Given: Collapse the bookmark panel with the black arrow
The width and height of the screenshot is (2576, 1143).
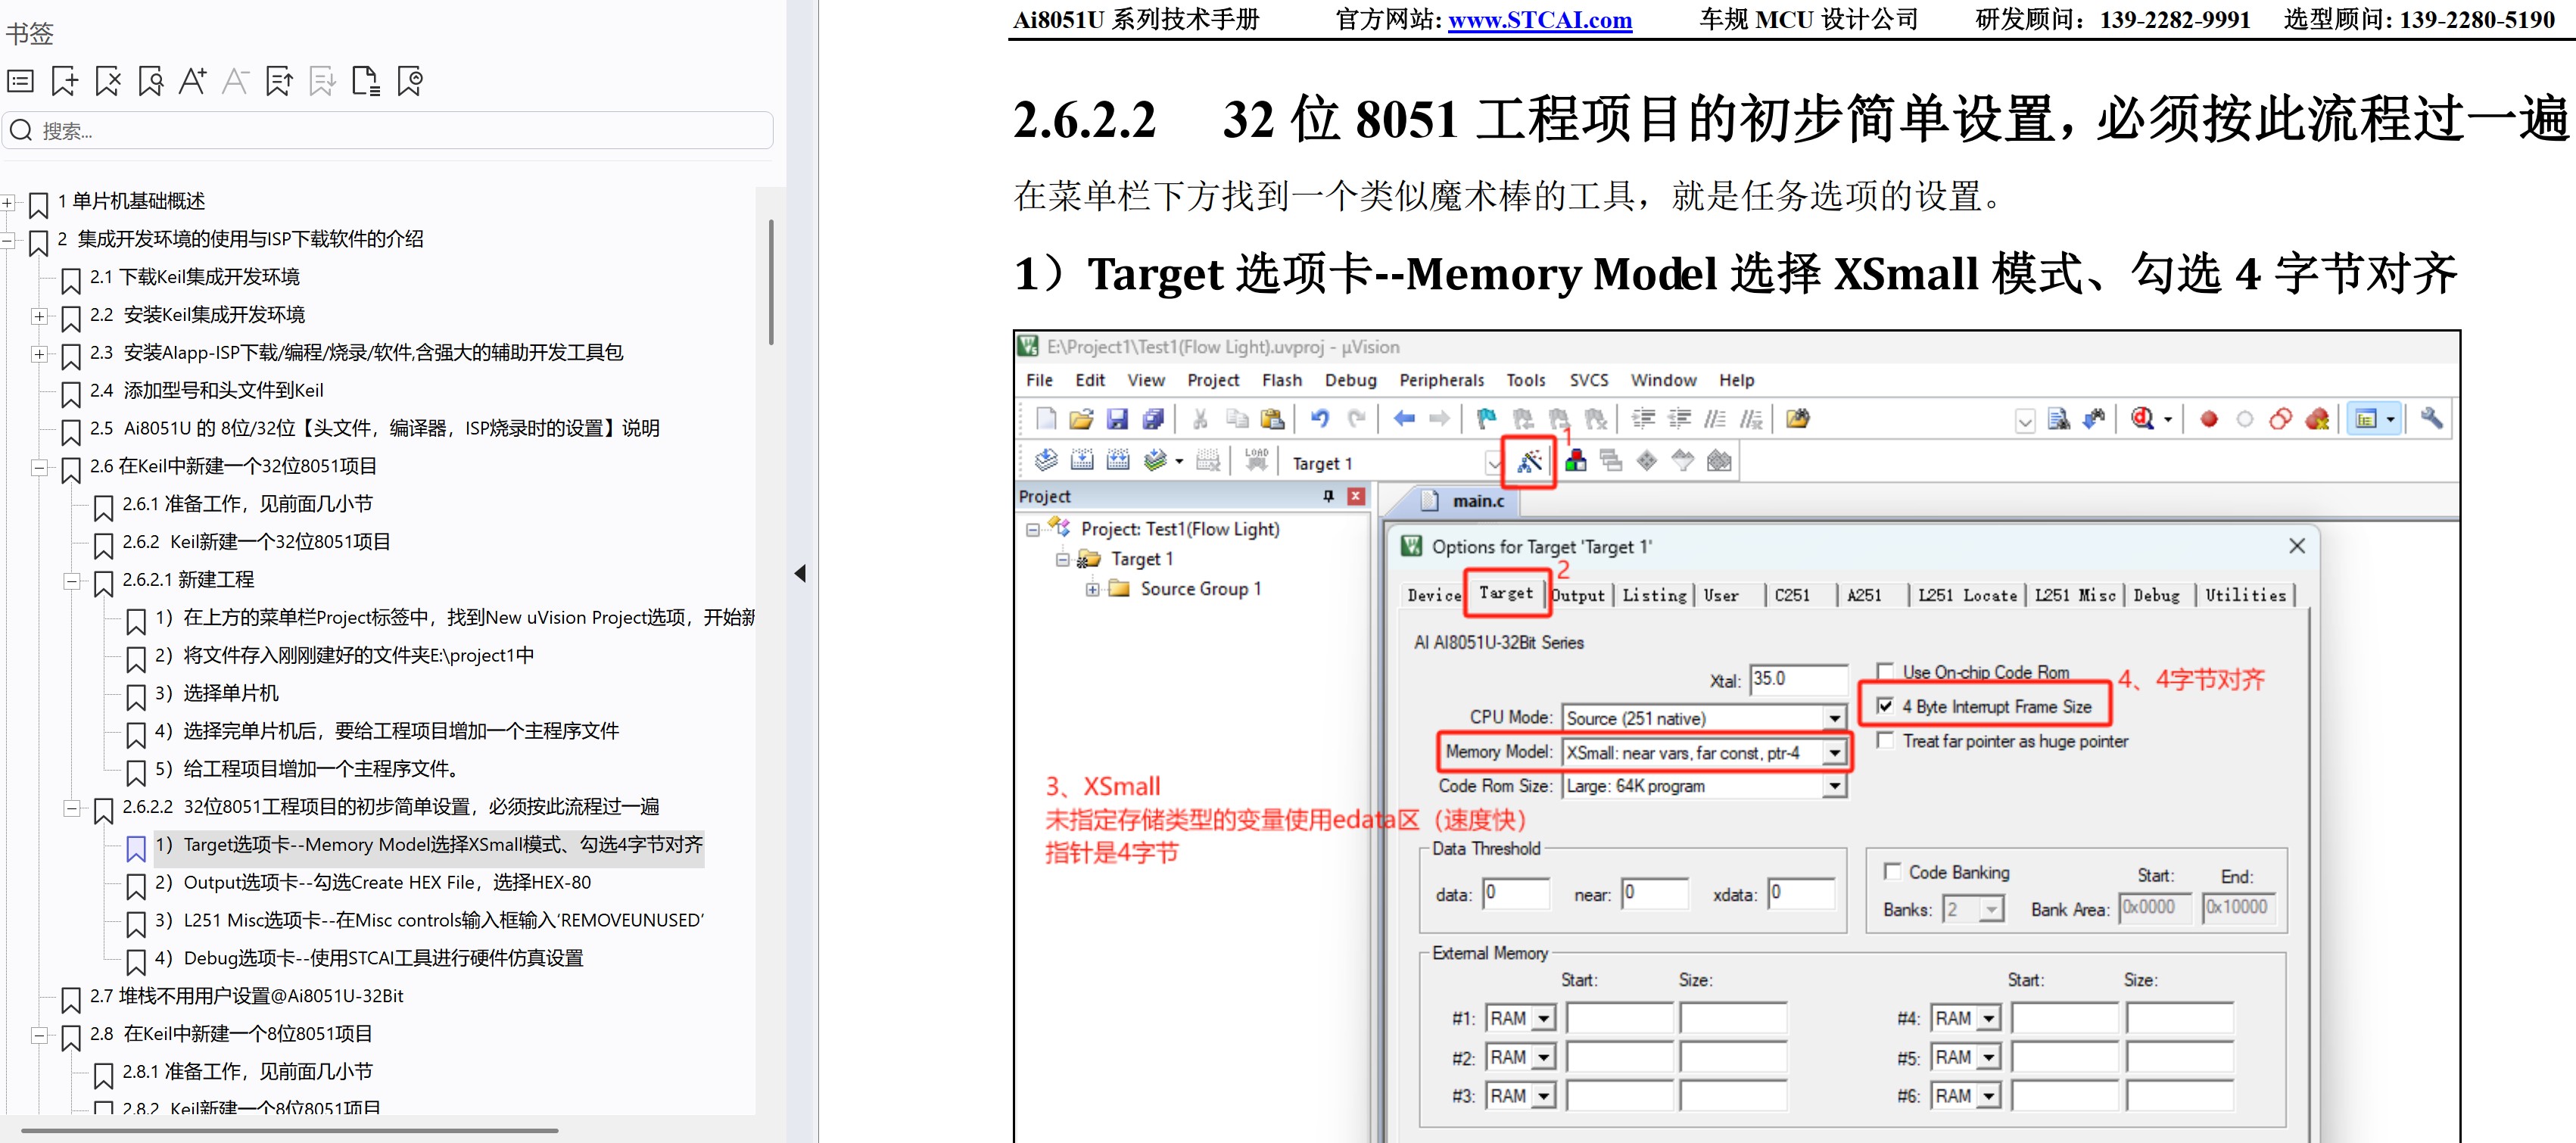Looking at the screenshot, I should 800,573.
